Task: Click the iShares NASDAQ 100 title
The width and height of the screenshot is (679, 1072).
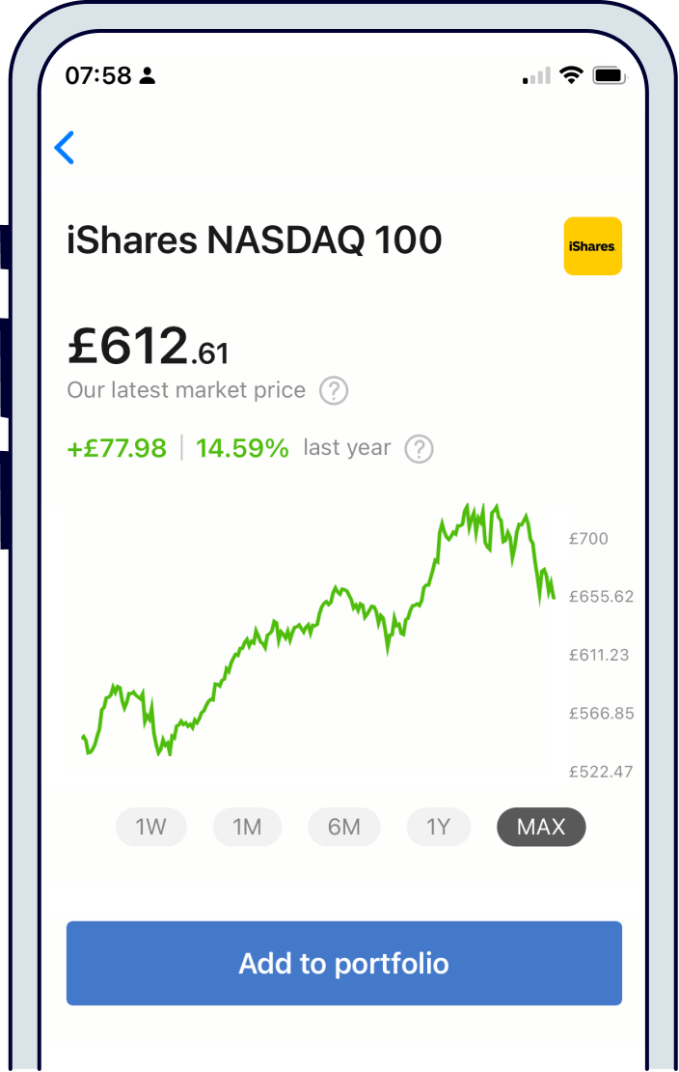Action: click(x=254, y=240)
